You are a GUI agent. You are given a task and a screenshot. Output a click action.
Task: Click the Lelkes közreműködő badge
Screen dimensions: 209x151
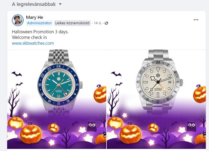[72, 23]
